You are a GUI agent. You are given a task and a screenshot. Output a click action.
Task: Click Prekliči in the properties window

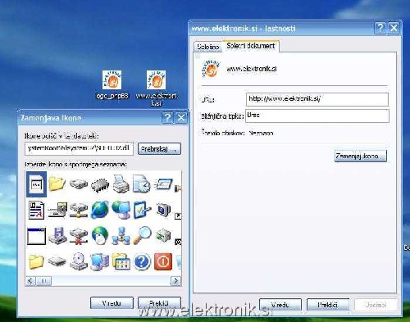328,305
